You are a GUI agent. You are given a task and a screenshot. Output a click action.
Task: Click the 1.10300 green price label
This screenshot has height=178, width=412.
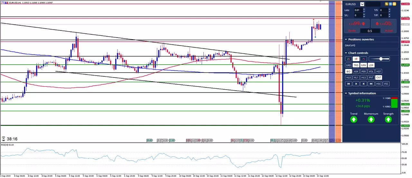tap(405, 65)
